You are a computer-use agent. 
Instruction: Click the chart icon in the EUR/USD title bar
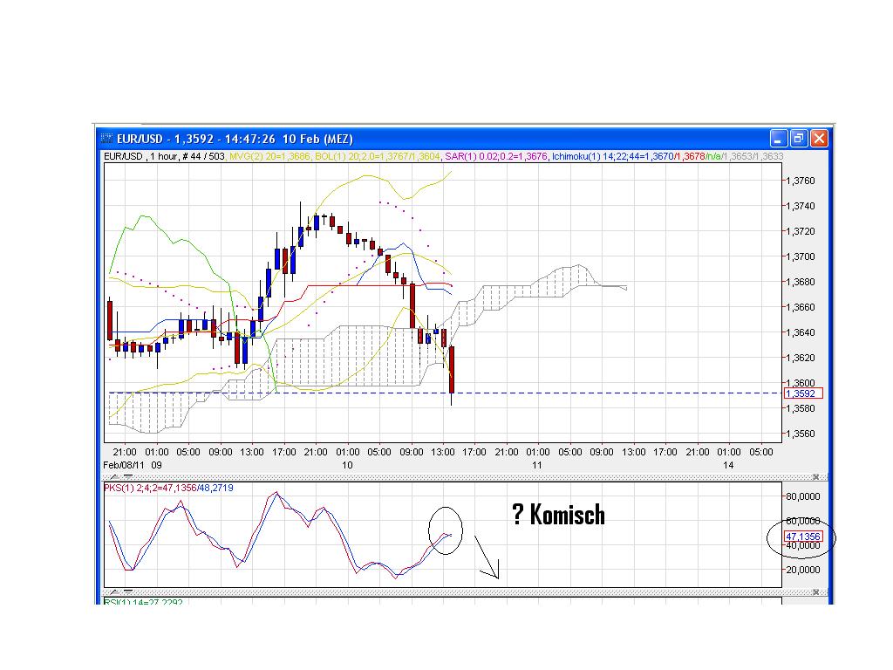(106, 139)
